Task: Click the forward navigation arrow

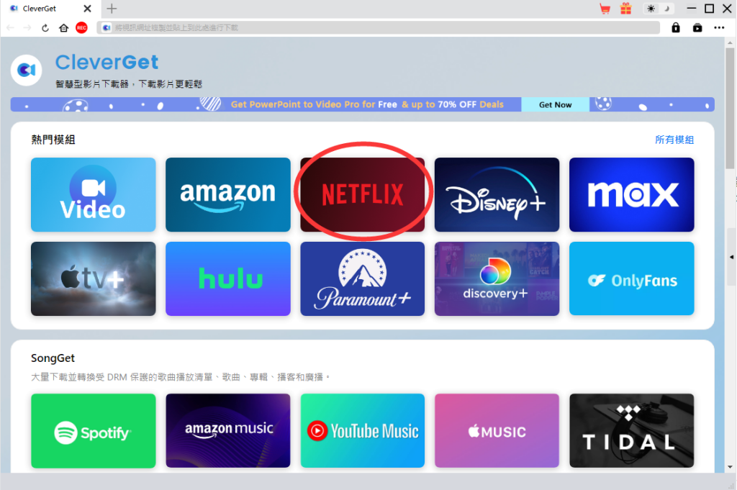Action: (27, 27)
